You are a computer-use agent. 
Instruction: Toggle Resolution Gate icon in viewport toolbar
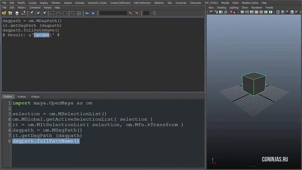252,12
